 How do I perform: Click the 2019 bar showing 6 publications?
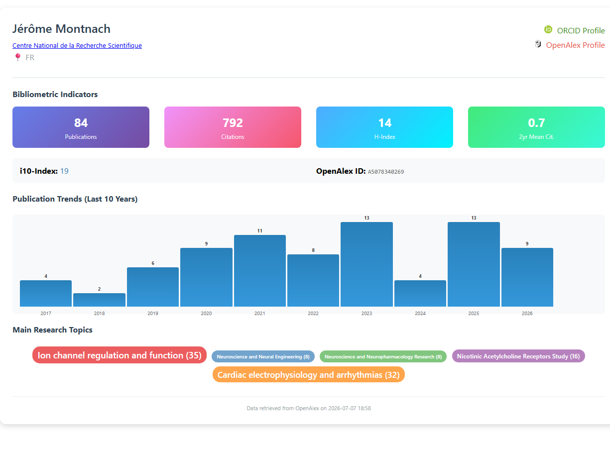point(153,287)
